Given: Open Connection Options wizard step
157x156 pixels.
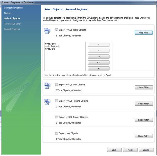Looking at the screenshot, I should click(13, 8).
